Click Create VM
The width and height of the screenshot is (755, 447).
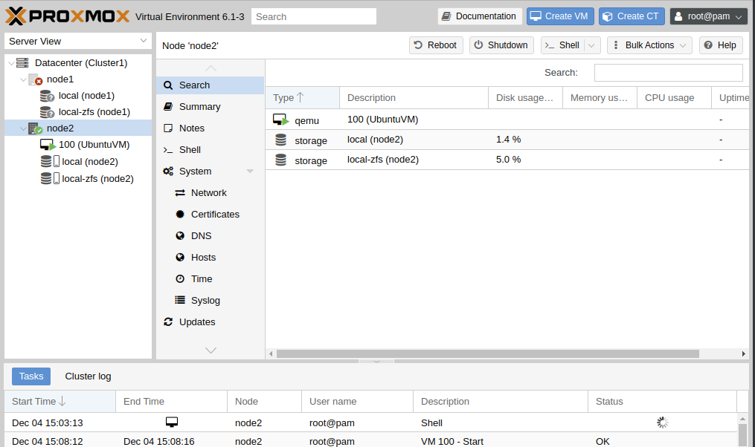[560, 16]
